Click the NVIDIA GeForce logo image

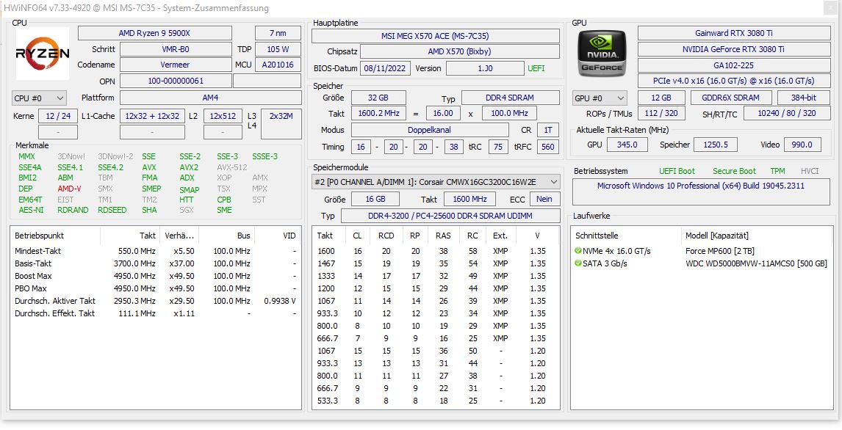click(602, 54)
